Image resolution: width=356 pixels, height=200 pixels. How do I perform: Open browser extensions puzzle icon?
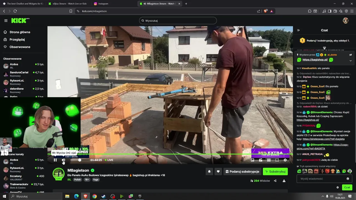coord(310,11)
